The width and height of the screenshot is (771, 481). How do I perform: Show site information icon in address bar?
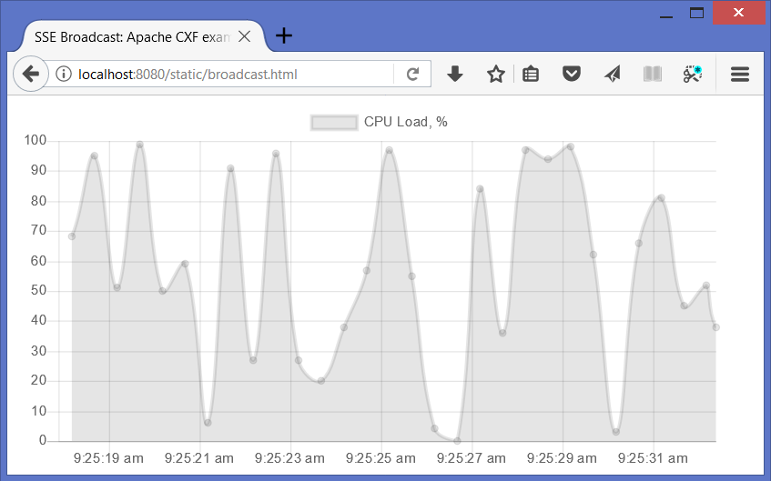(63, 75)
